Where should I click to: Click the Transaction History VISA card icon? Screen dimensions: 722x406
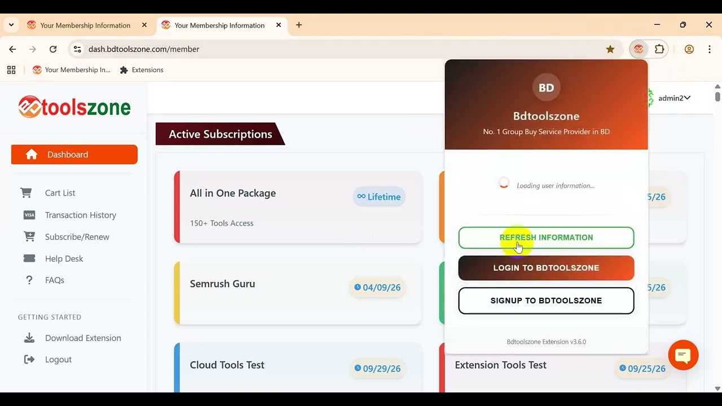coord(29,215)
